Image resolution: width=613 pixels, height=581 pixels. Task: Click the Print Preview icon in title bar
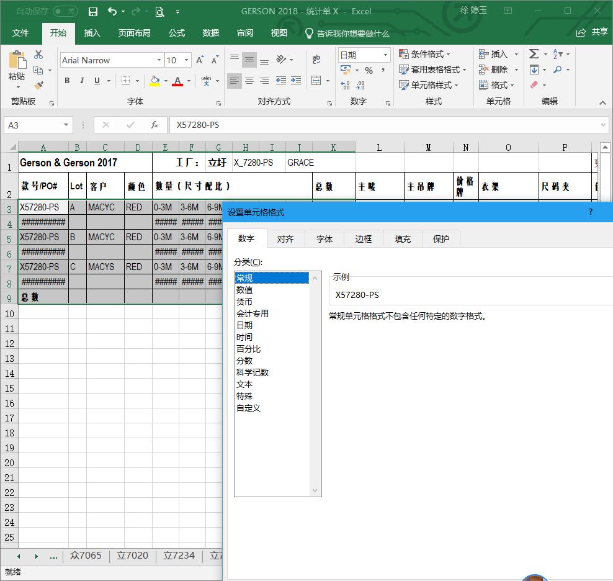point(159,11)
